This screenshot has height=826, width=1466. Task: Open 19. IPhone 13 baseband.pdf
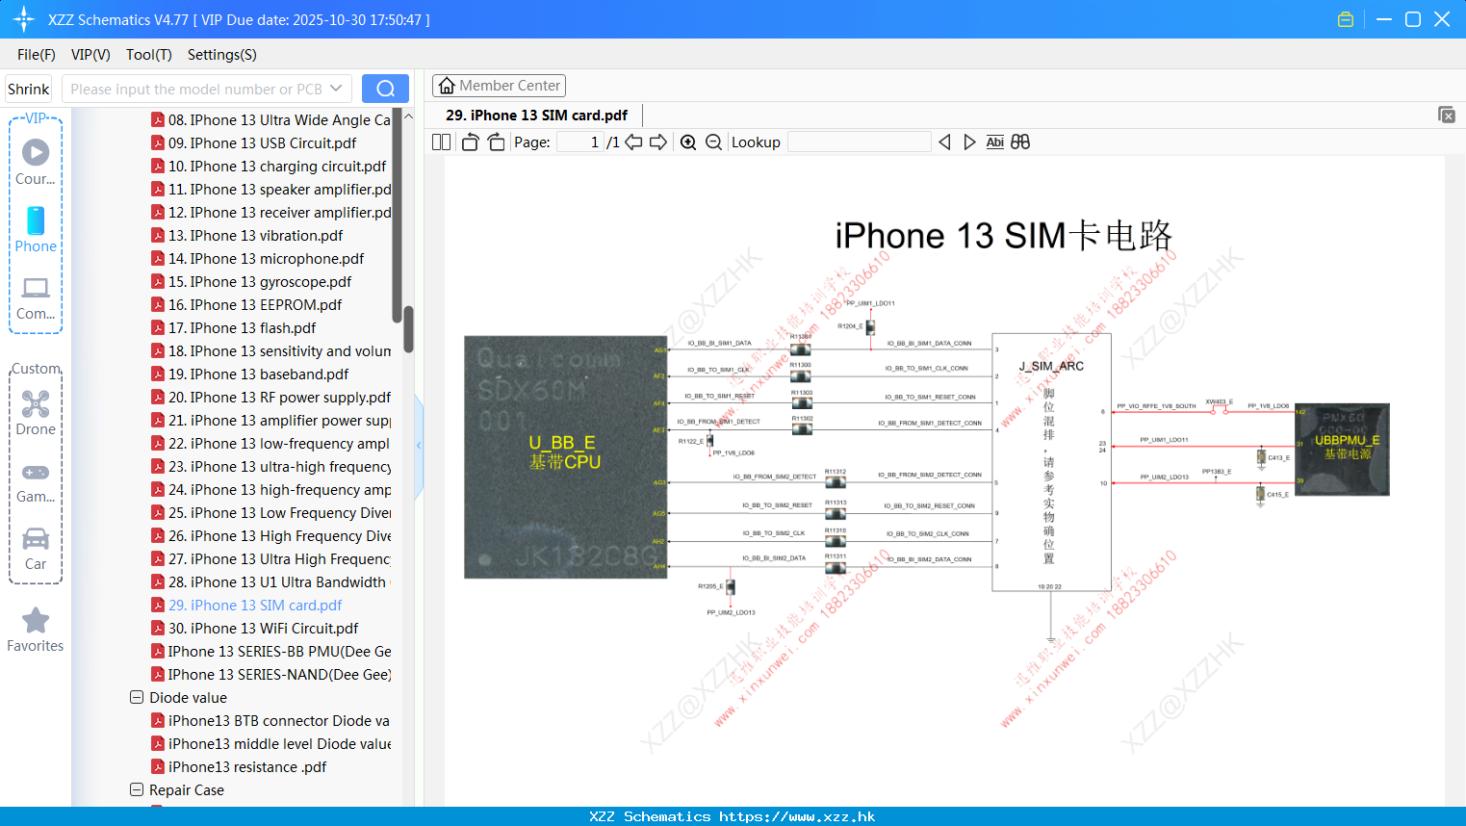pyautogui.click(x=250, y=374)
